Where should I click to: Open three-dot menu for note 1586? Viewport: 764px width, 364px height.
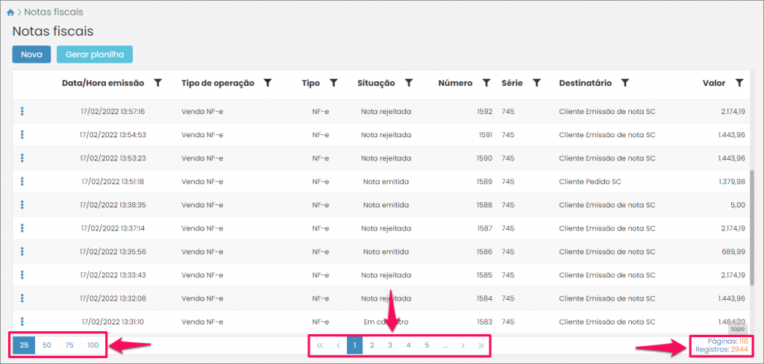click(22, 251)
